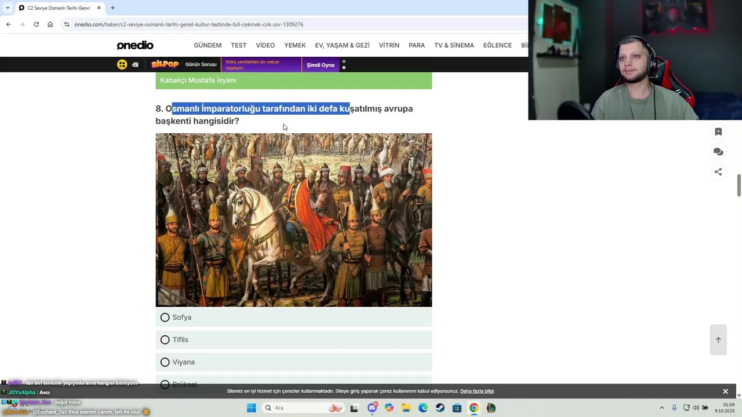Click the Şimdi Oyna button
This screenshot has height=417, width=742.
(x=321, y=65)
